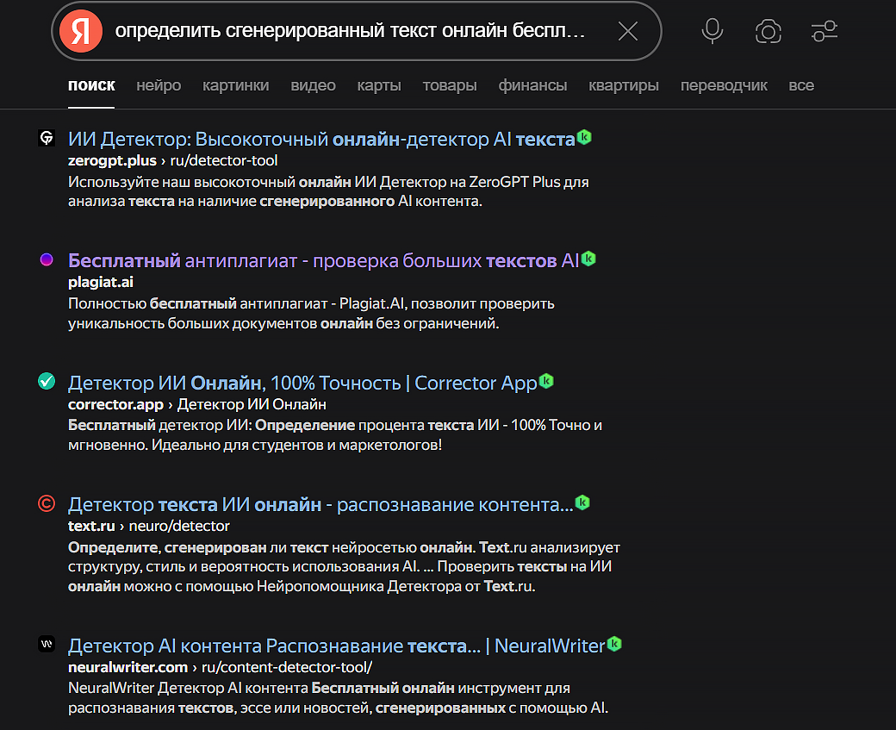
Task: Open text.ru domain link
Action: 91,526
